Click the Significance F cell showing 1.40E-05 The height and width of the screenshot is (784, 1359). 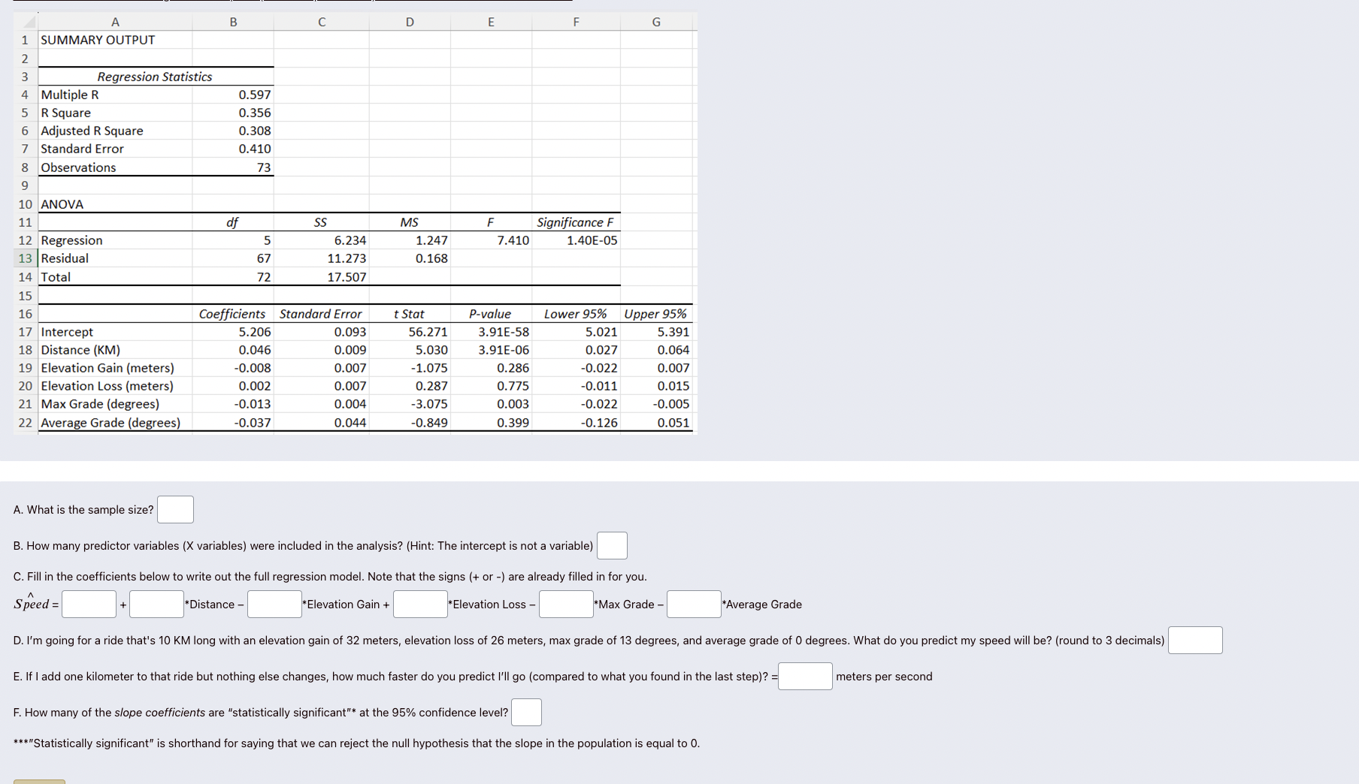(x=591, y=240)
